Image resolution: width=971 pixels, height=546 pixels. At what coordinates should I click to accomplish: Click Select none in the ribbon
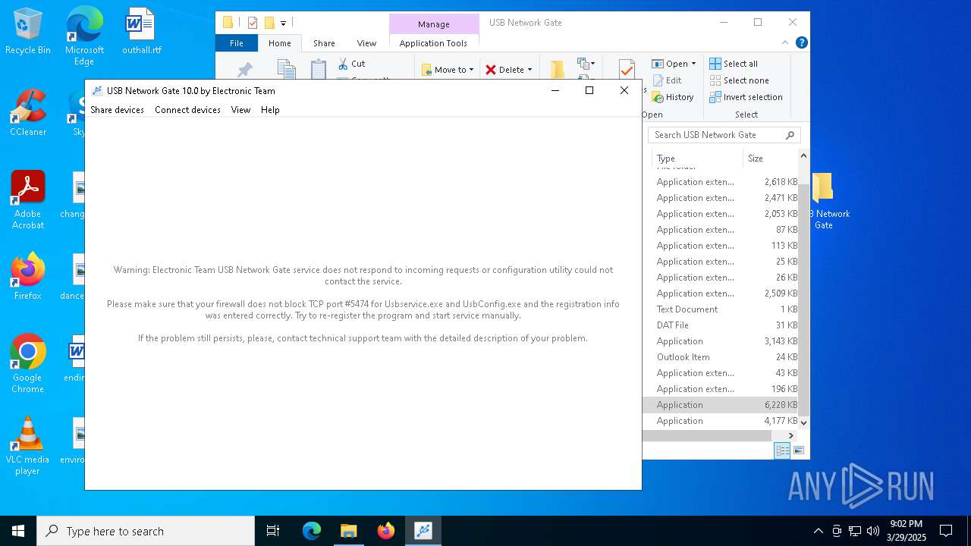[x=739, y=80]
